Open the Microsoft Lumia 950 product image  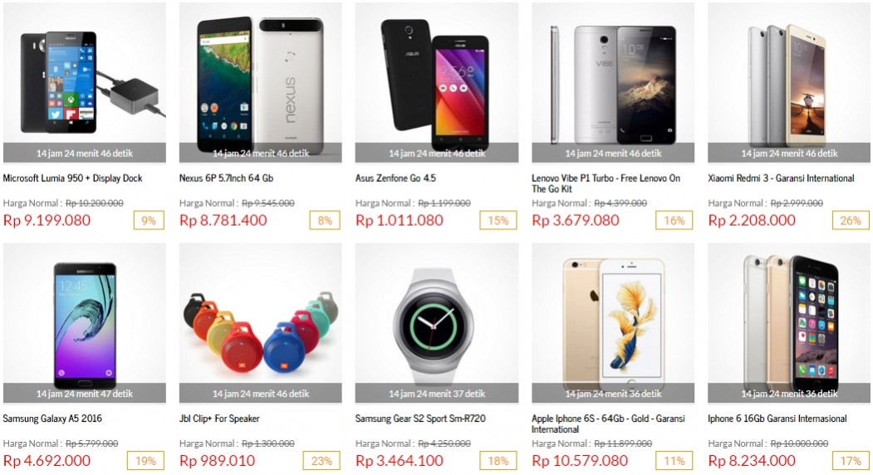(85, 82)
